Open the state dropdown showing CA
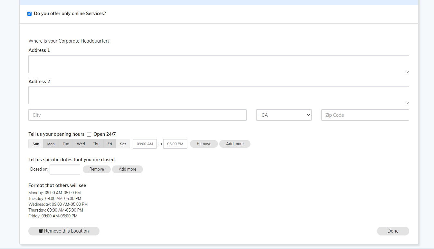This screenshot has width=434, height=249. 284,115
